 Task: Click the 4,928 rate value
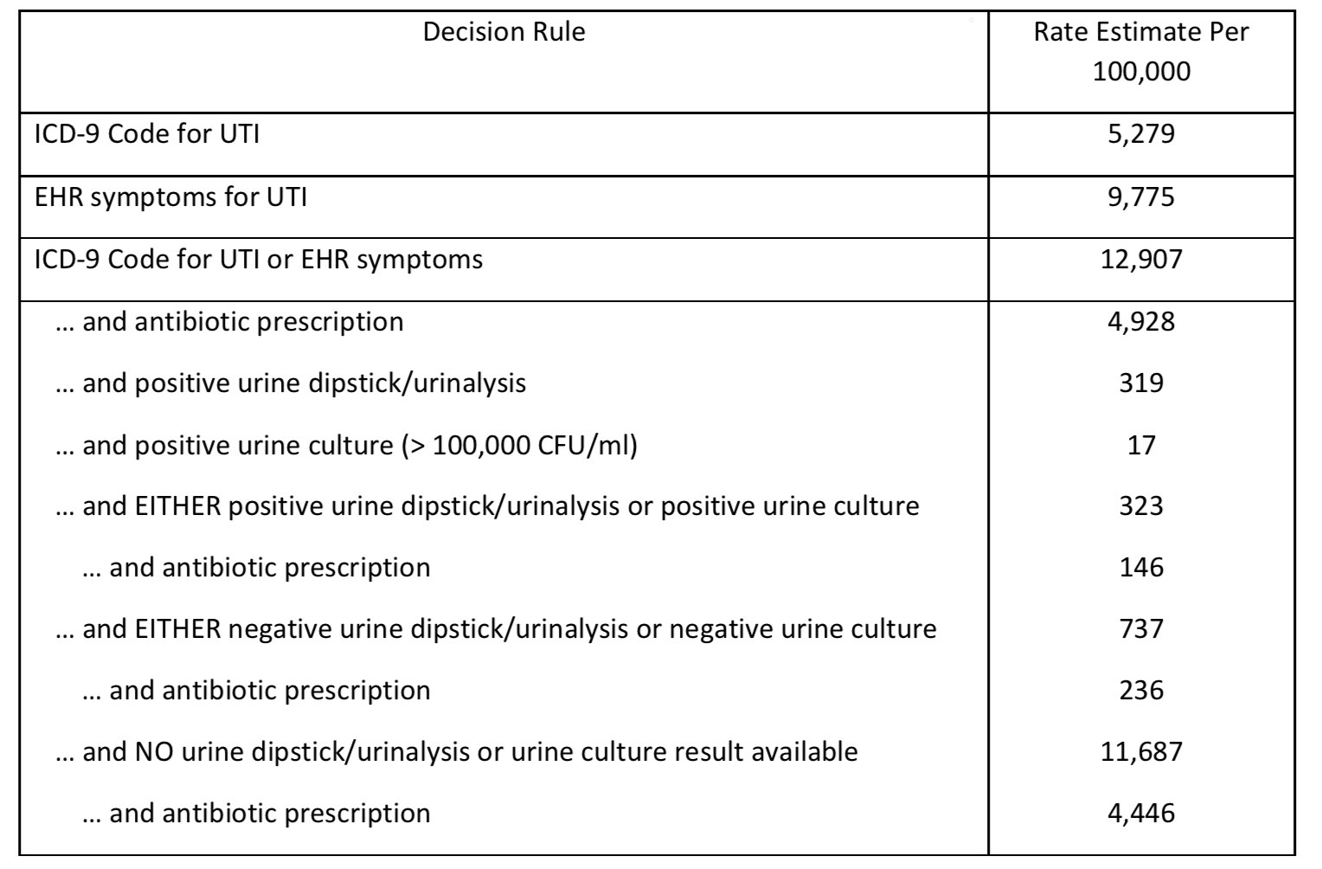click(1140, 322)
